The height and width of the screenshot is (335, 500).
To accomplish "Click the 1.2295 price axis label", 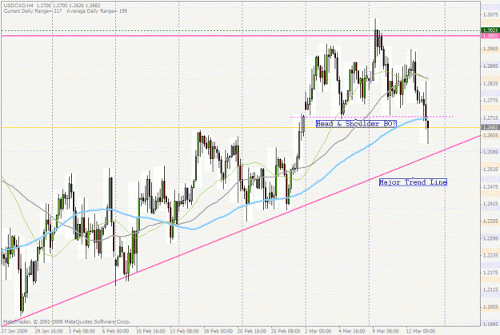I will pos(490,238).
